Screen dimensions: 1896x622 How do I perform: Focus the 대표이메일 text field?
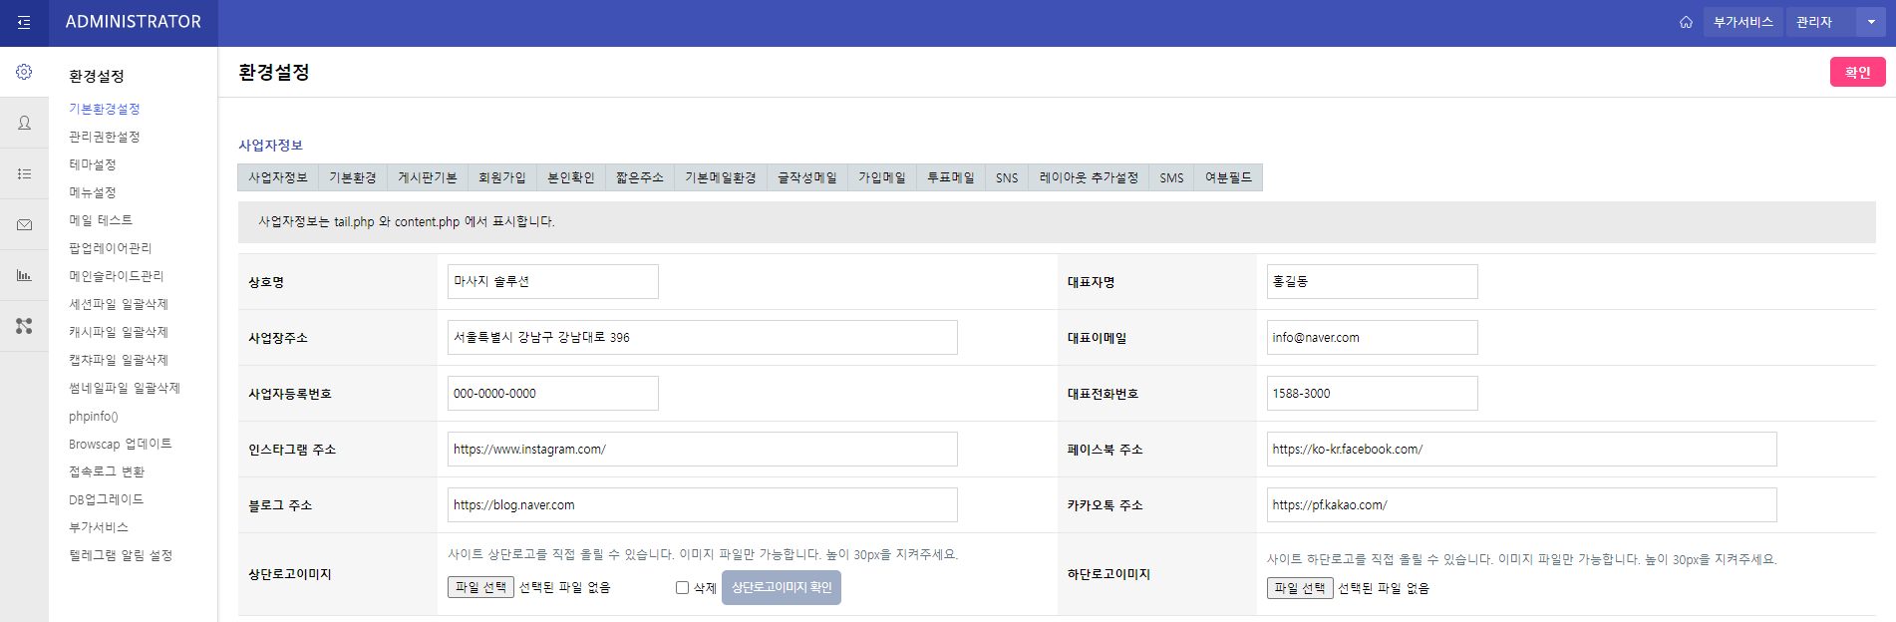coord(1372,337)
